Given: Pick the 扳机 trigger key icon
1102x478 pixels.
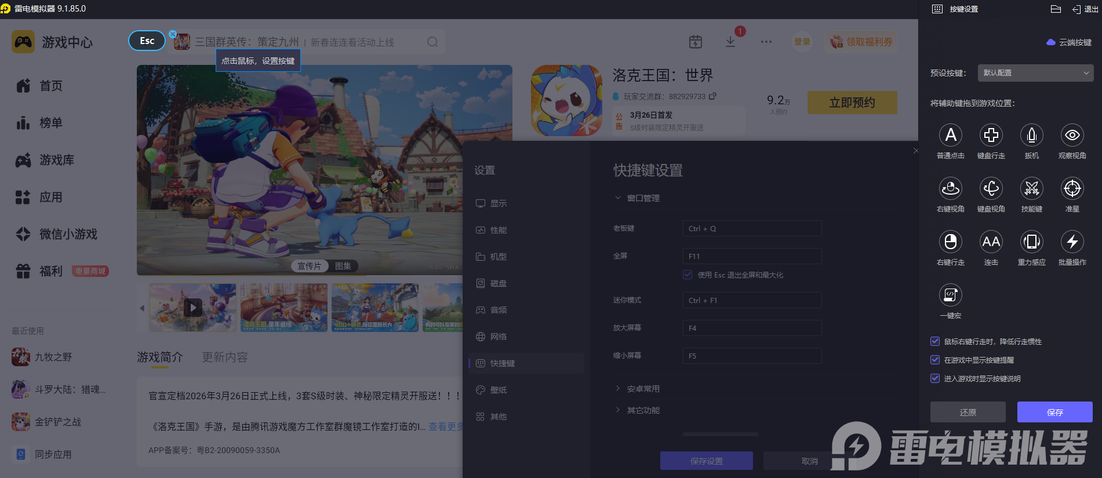Looking at the screenshot, I should [x=1032, y=135].
